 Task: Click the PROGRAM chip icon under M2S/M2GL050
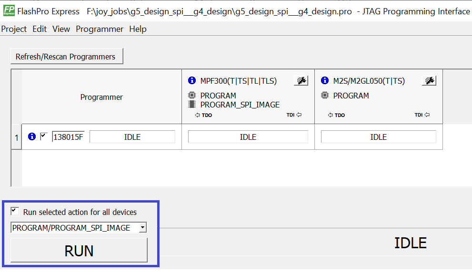tap(325, 95)
